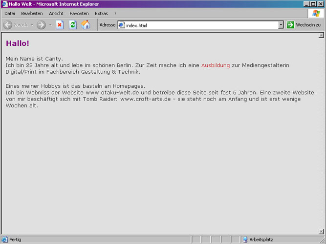
Task: Click the scrollbar down arrow
Action: (x=321, y=231)
